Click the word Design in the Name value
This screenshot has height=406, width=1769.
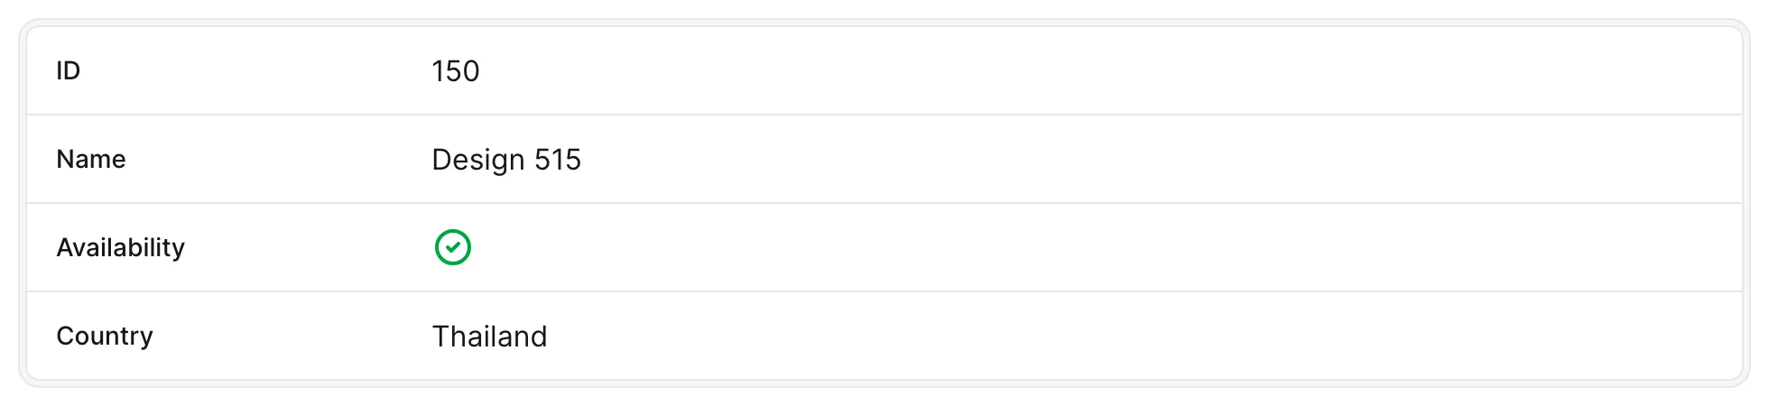point(478,160)
